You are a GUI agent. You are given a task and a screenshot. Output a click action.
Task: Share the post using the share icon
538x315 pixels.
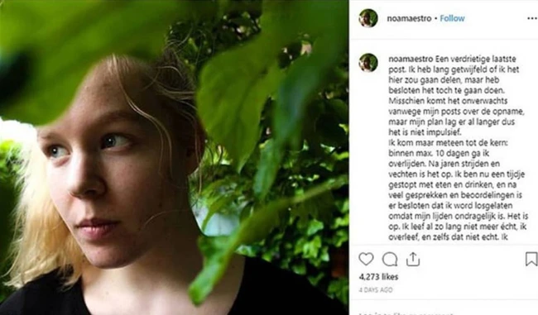click(413, 260)
